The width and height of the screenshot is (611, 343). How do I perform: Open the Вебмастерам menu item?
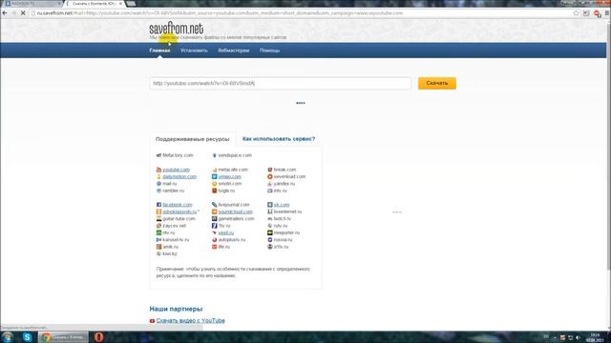click(x=233, y=50)
